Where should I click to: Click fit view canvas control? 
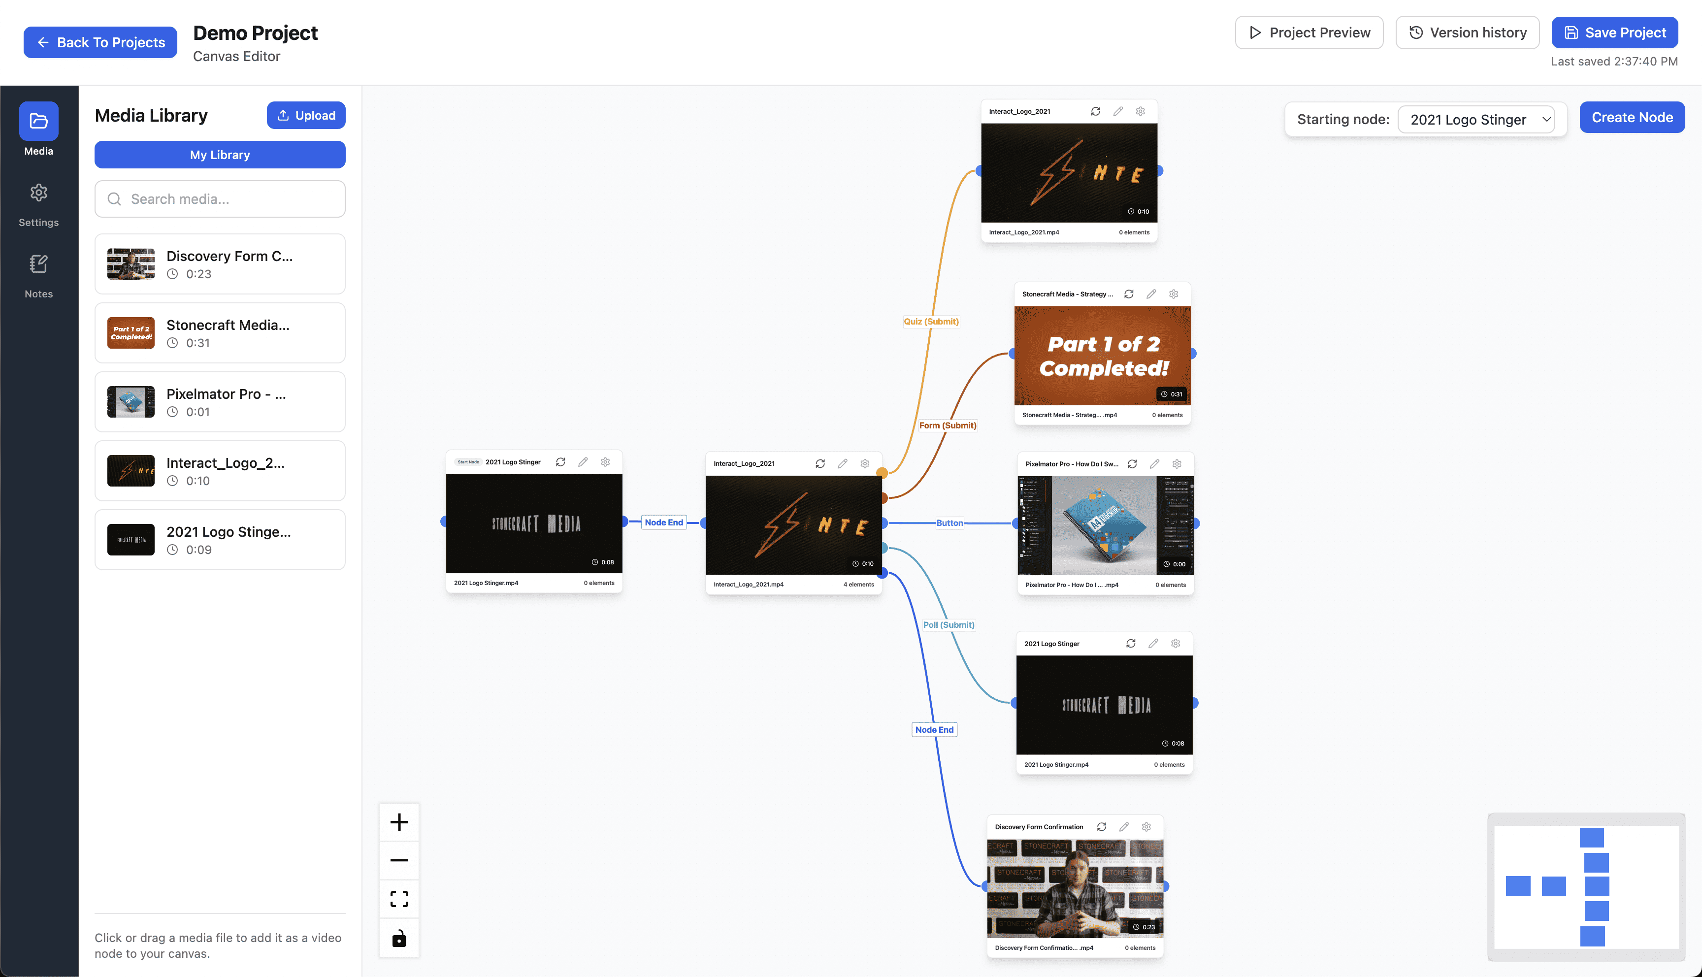[399, 899]
